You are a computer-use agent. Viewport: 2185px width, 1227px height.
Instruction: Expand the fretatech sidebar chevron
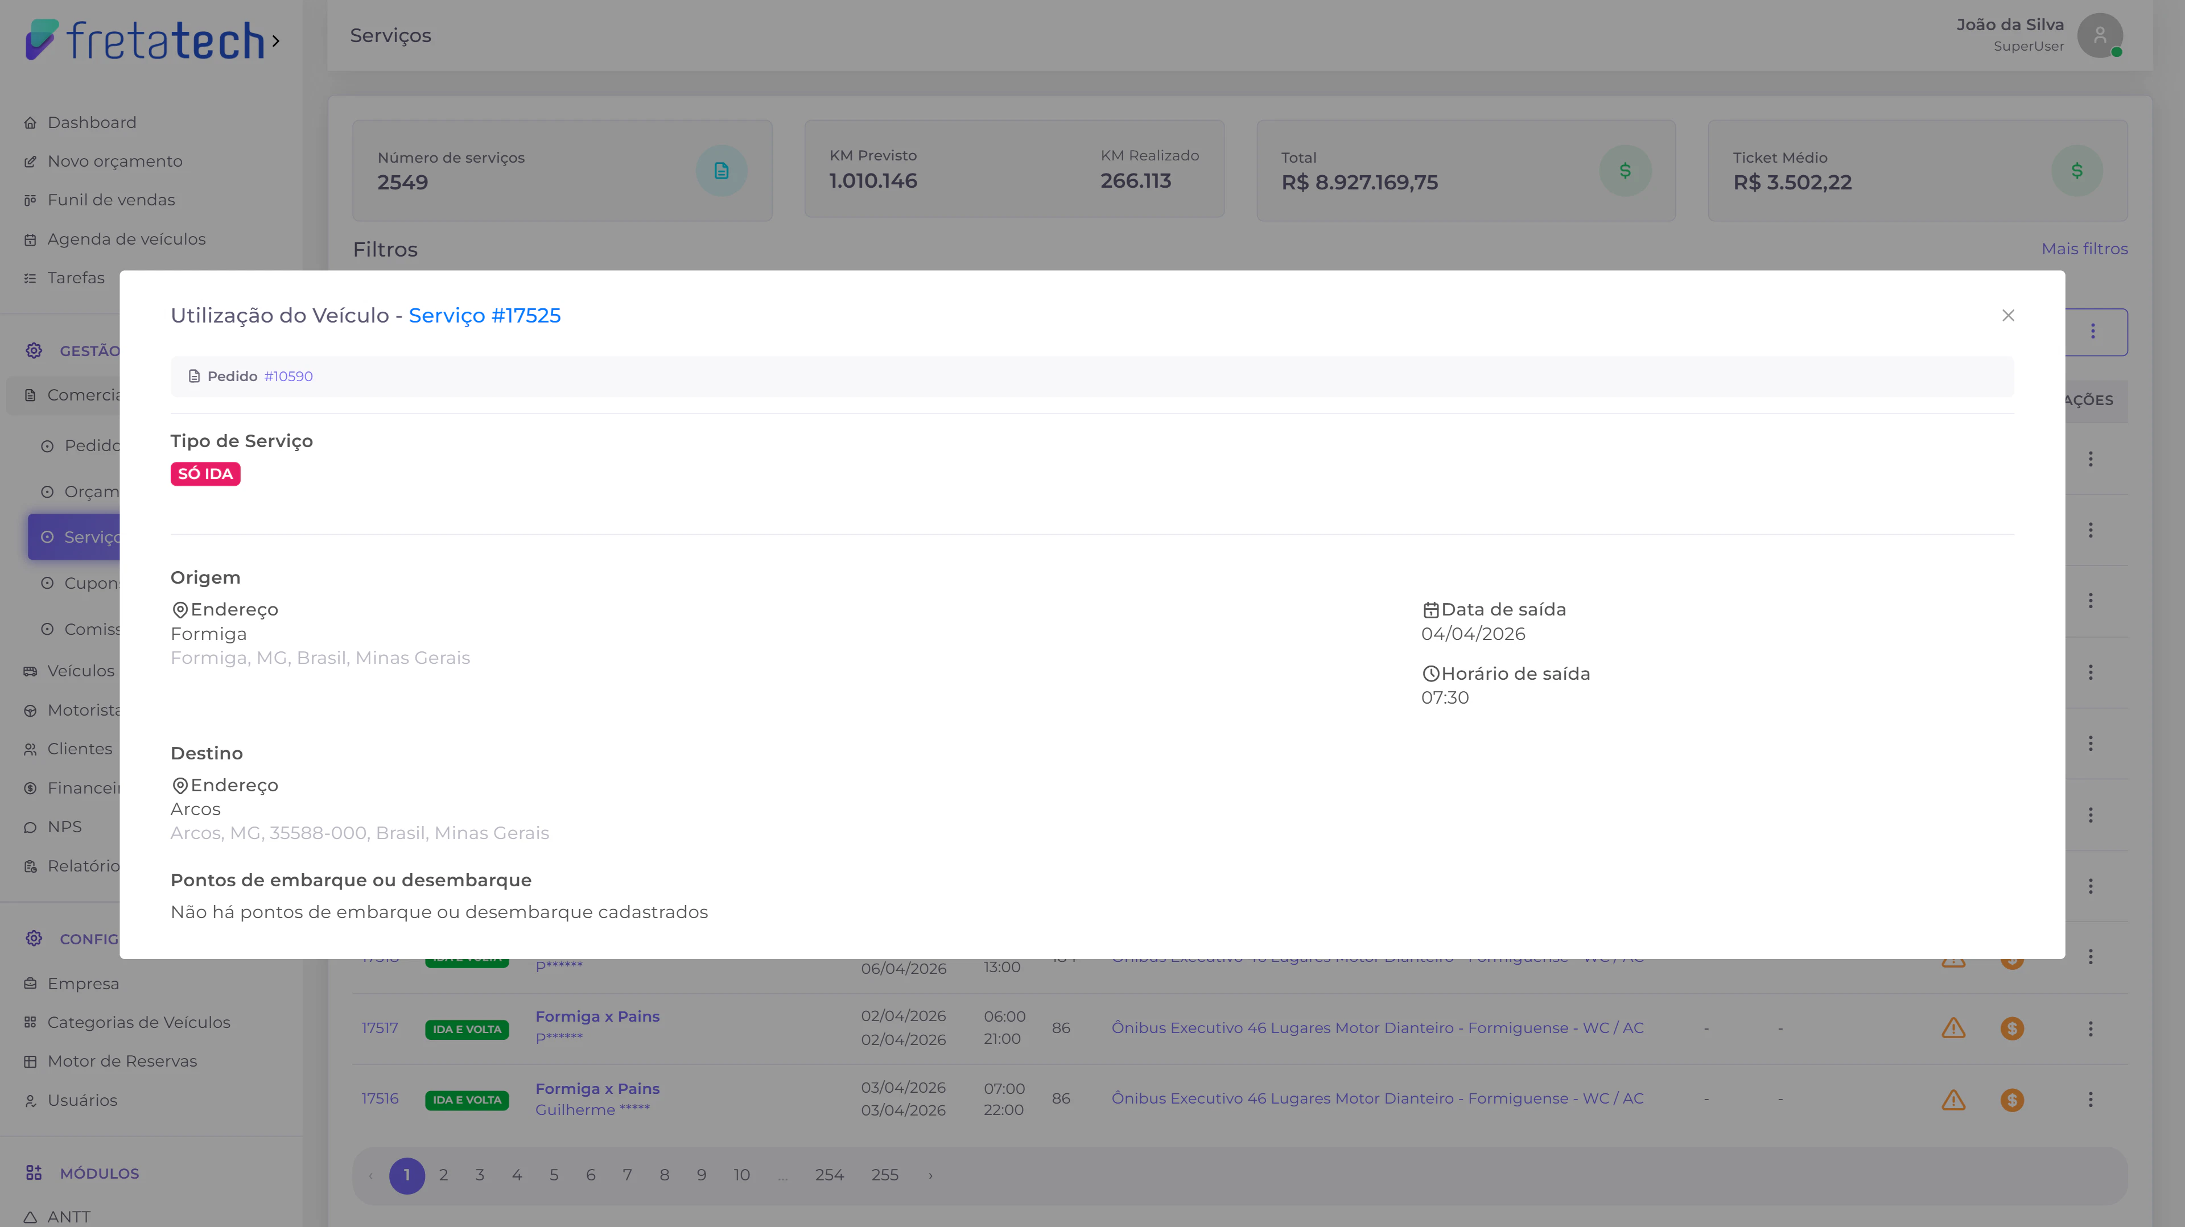tap(275, 41)
